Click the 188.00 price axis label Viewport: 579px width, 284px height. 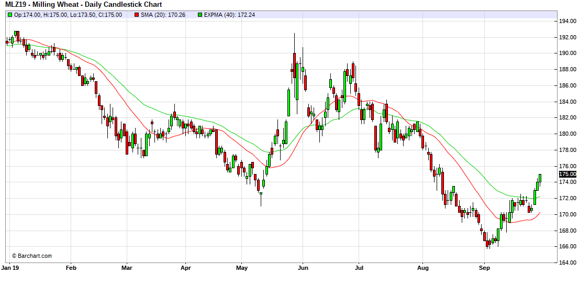coord(568,70)
